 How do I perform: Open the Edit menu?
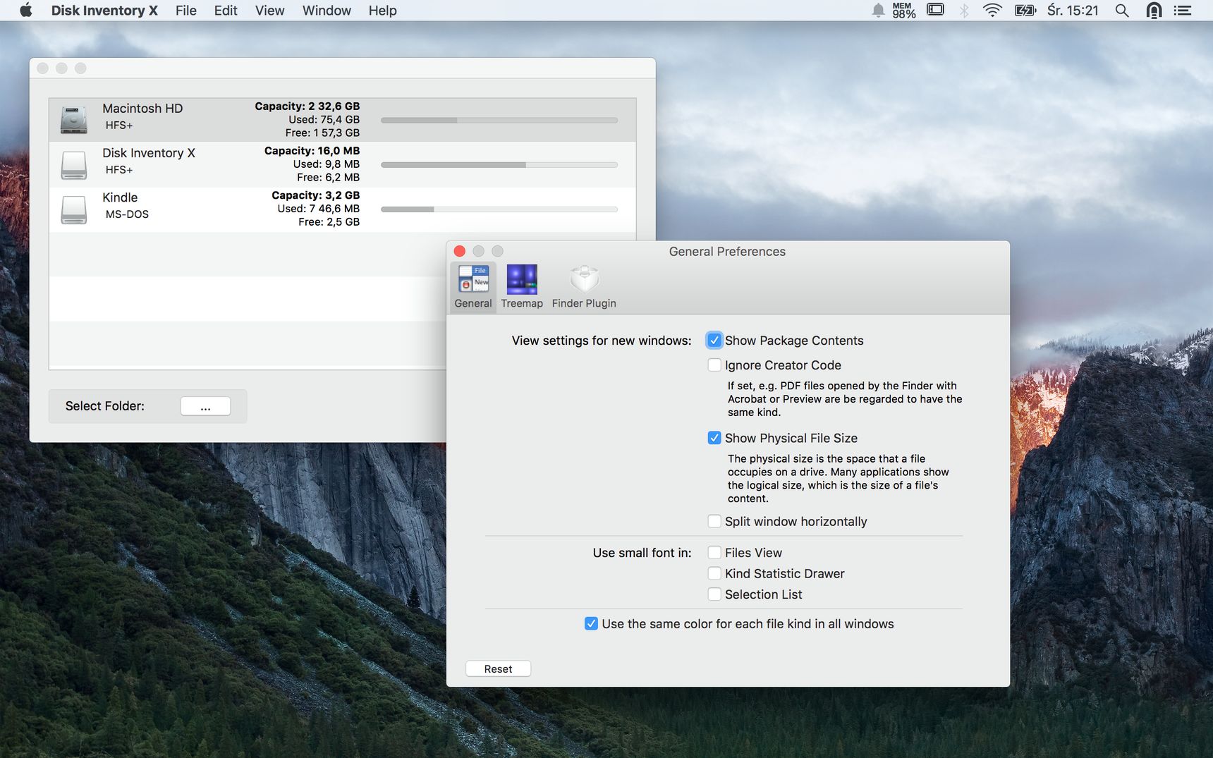[226, 10]
